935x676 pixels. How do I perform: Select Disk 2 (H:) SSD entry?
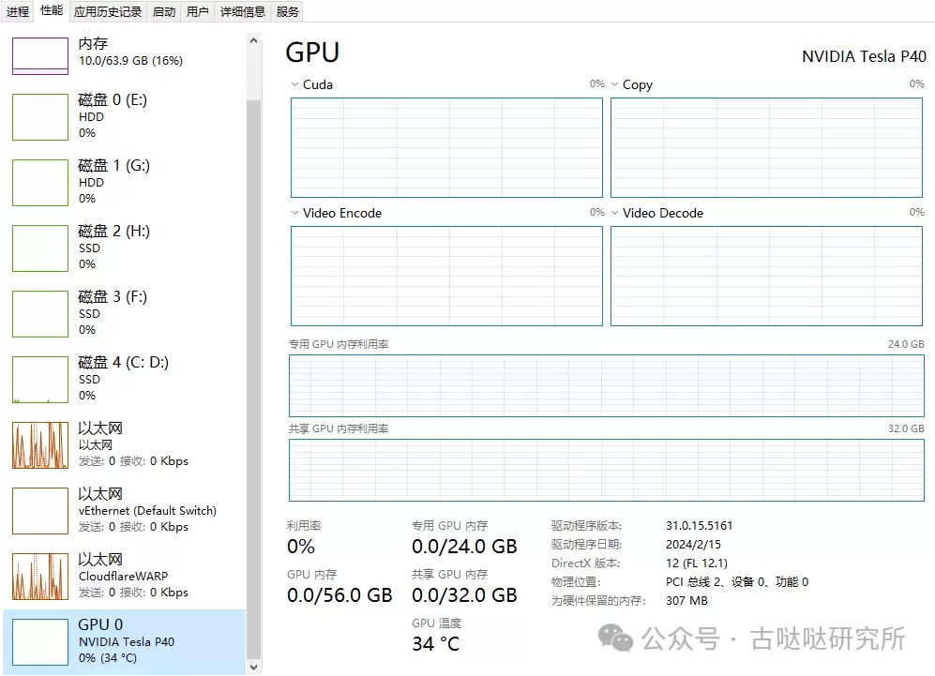tap(124, 248)
